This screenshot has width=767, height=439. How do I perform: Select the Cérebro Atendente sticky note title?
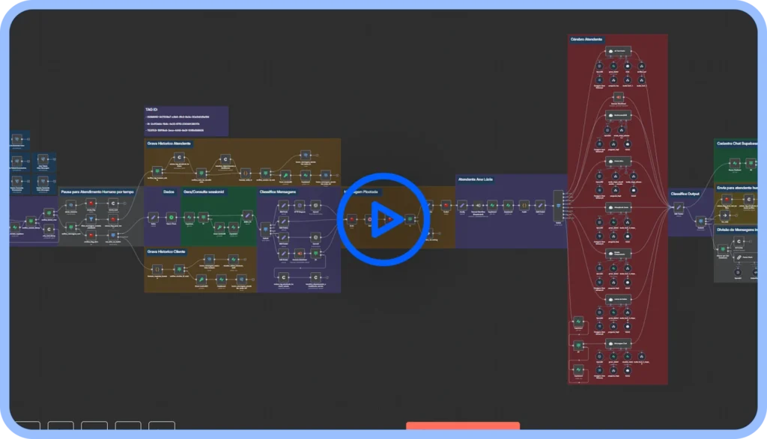pyautogui.click(x=586, y=39)
